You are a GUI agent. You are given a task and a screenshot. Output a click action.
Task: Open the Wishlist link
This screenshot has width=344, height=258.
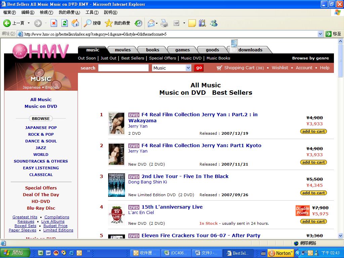pos(280,68)
